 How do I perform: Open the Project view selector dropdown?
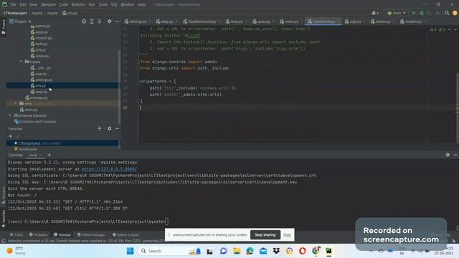point(20,21)
